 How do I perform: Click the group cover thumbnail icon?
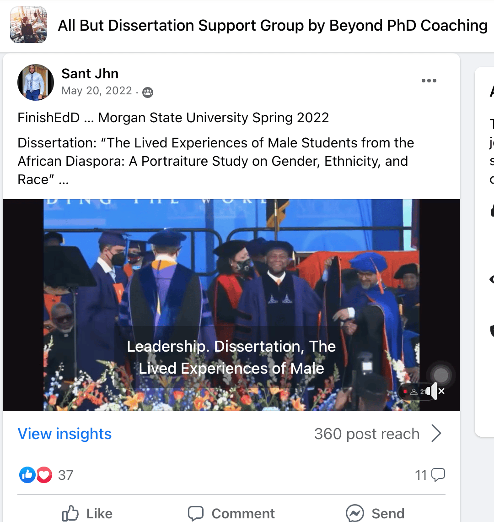[28, 25]
